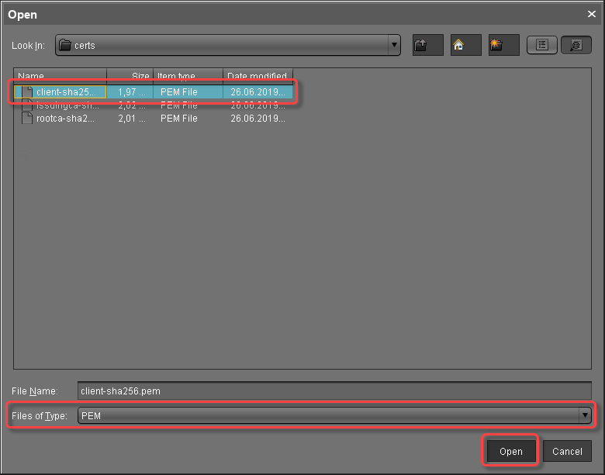
Task: Sort files by Size column header
Action: pyautogui.click(x=130, y=76)
